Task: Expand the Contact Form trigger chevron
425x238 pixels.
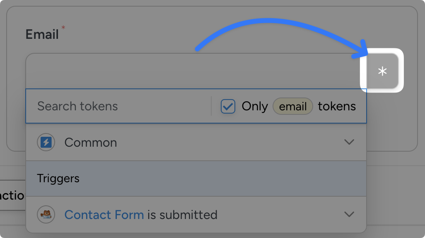Action: pyautogui.click(x=349, y=214)
